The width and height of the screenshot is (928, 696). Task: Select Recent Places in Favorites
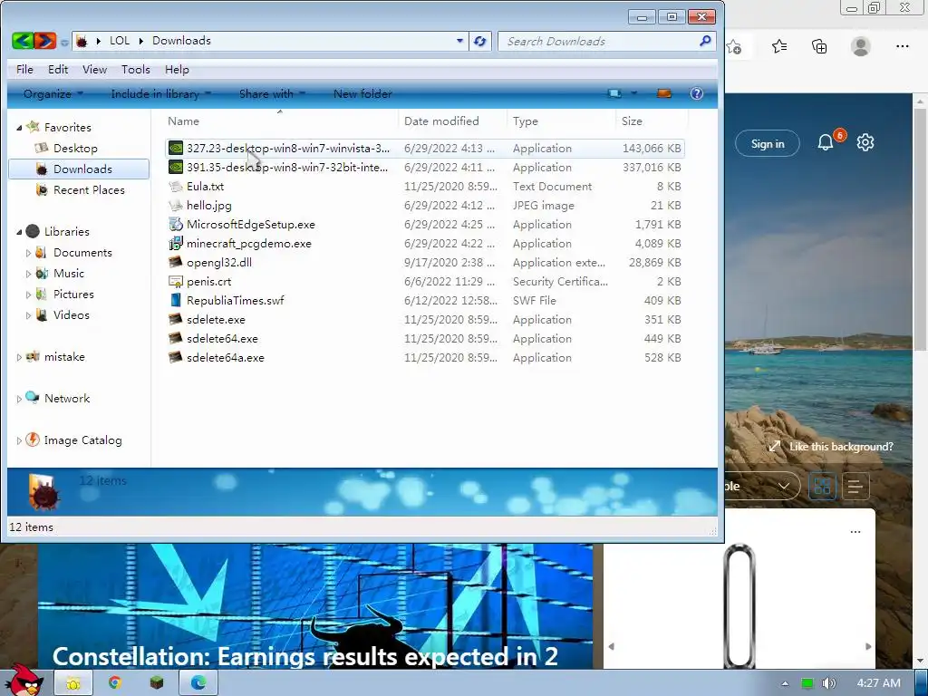click(x=89, y=190)
